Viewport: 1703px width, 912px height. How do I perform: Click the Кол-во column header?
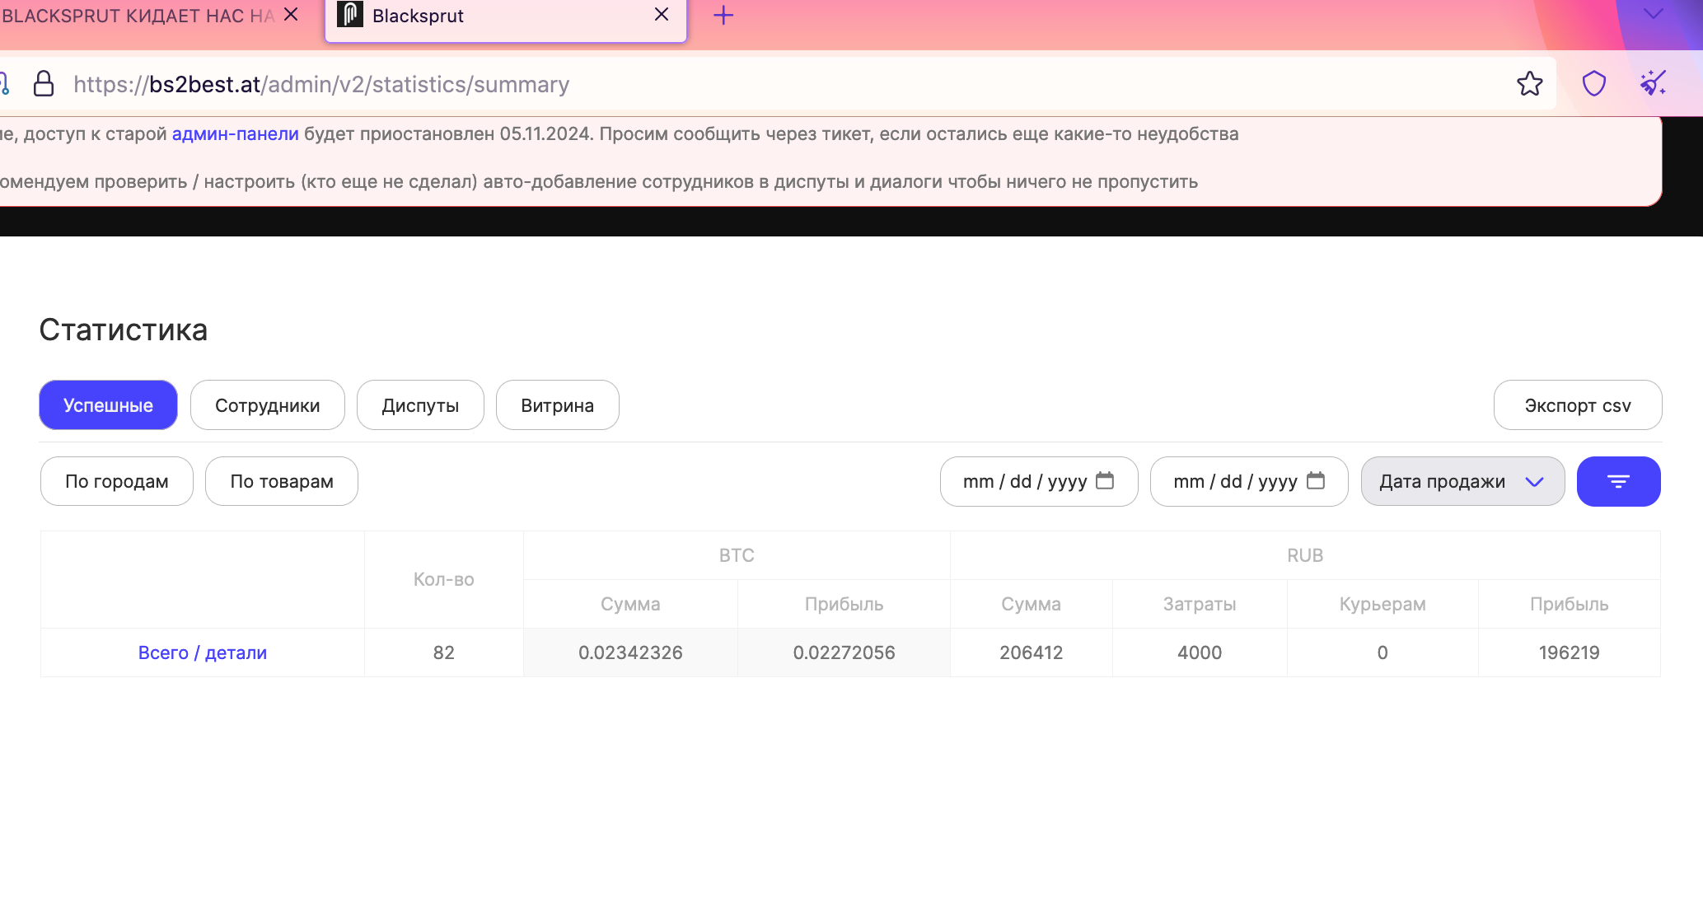[x=443, y=579]
